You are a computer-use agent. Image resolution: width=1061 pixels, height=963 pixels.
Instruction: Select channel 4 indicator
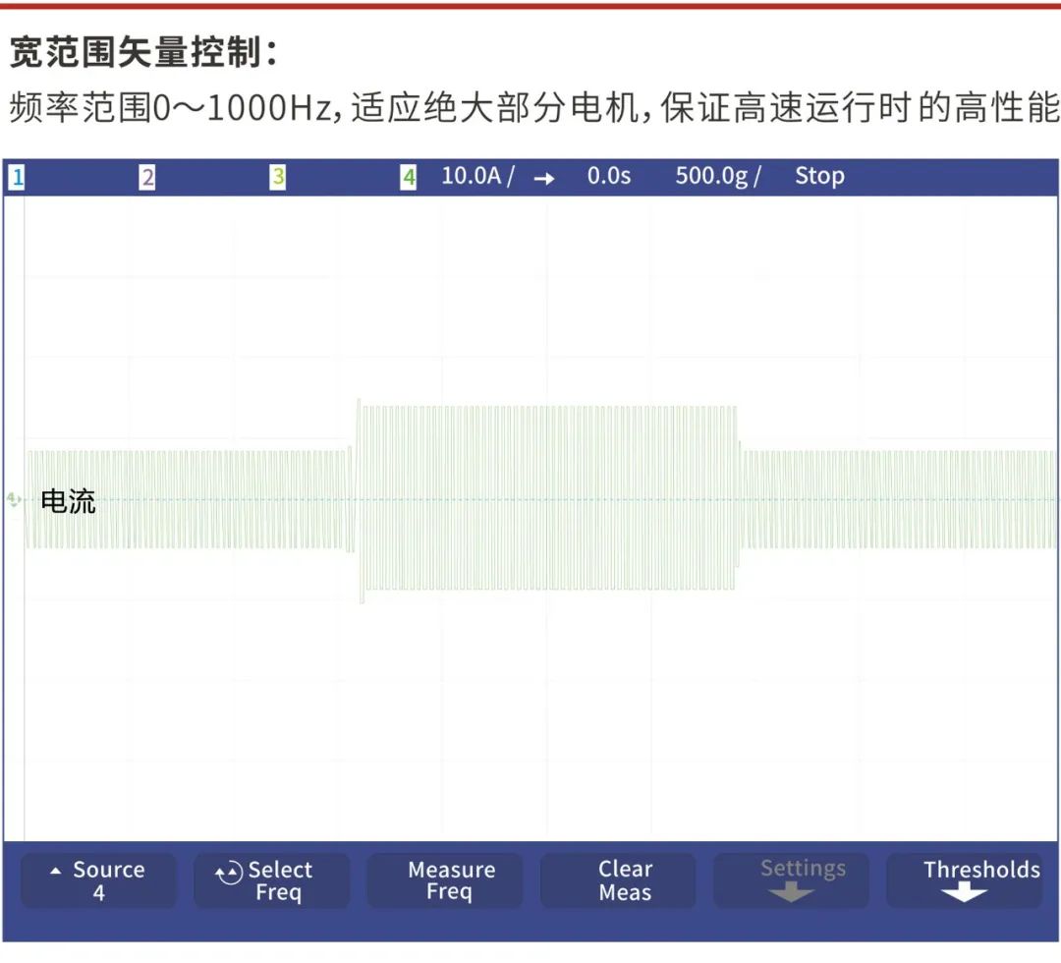click(x=408, y=177)
